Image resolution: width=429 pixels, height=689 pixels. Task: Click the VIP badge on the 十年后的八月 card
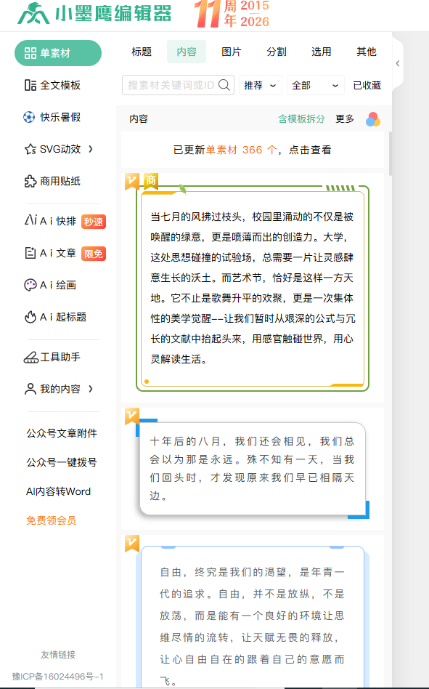pyautogui.click(x=132, y=416)
